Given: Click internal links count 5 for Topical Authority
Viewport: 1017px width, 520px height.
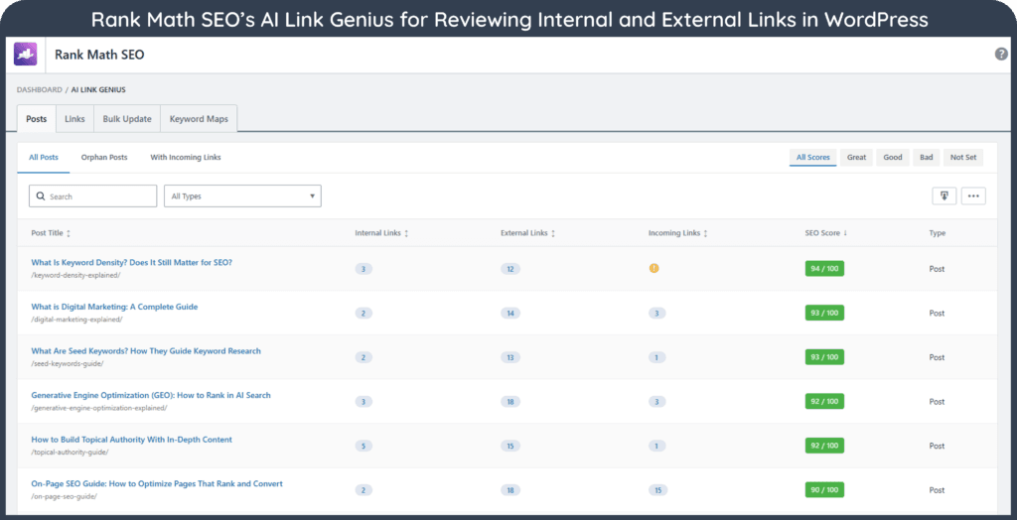Looking at the screenshot, I should coord(363,447).
